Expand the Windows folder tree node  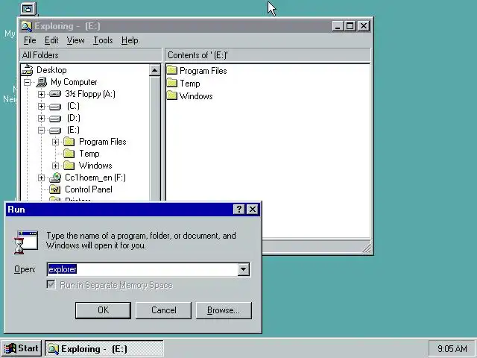click(x=55, y=166)
